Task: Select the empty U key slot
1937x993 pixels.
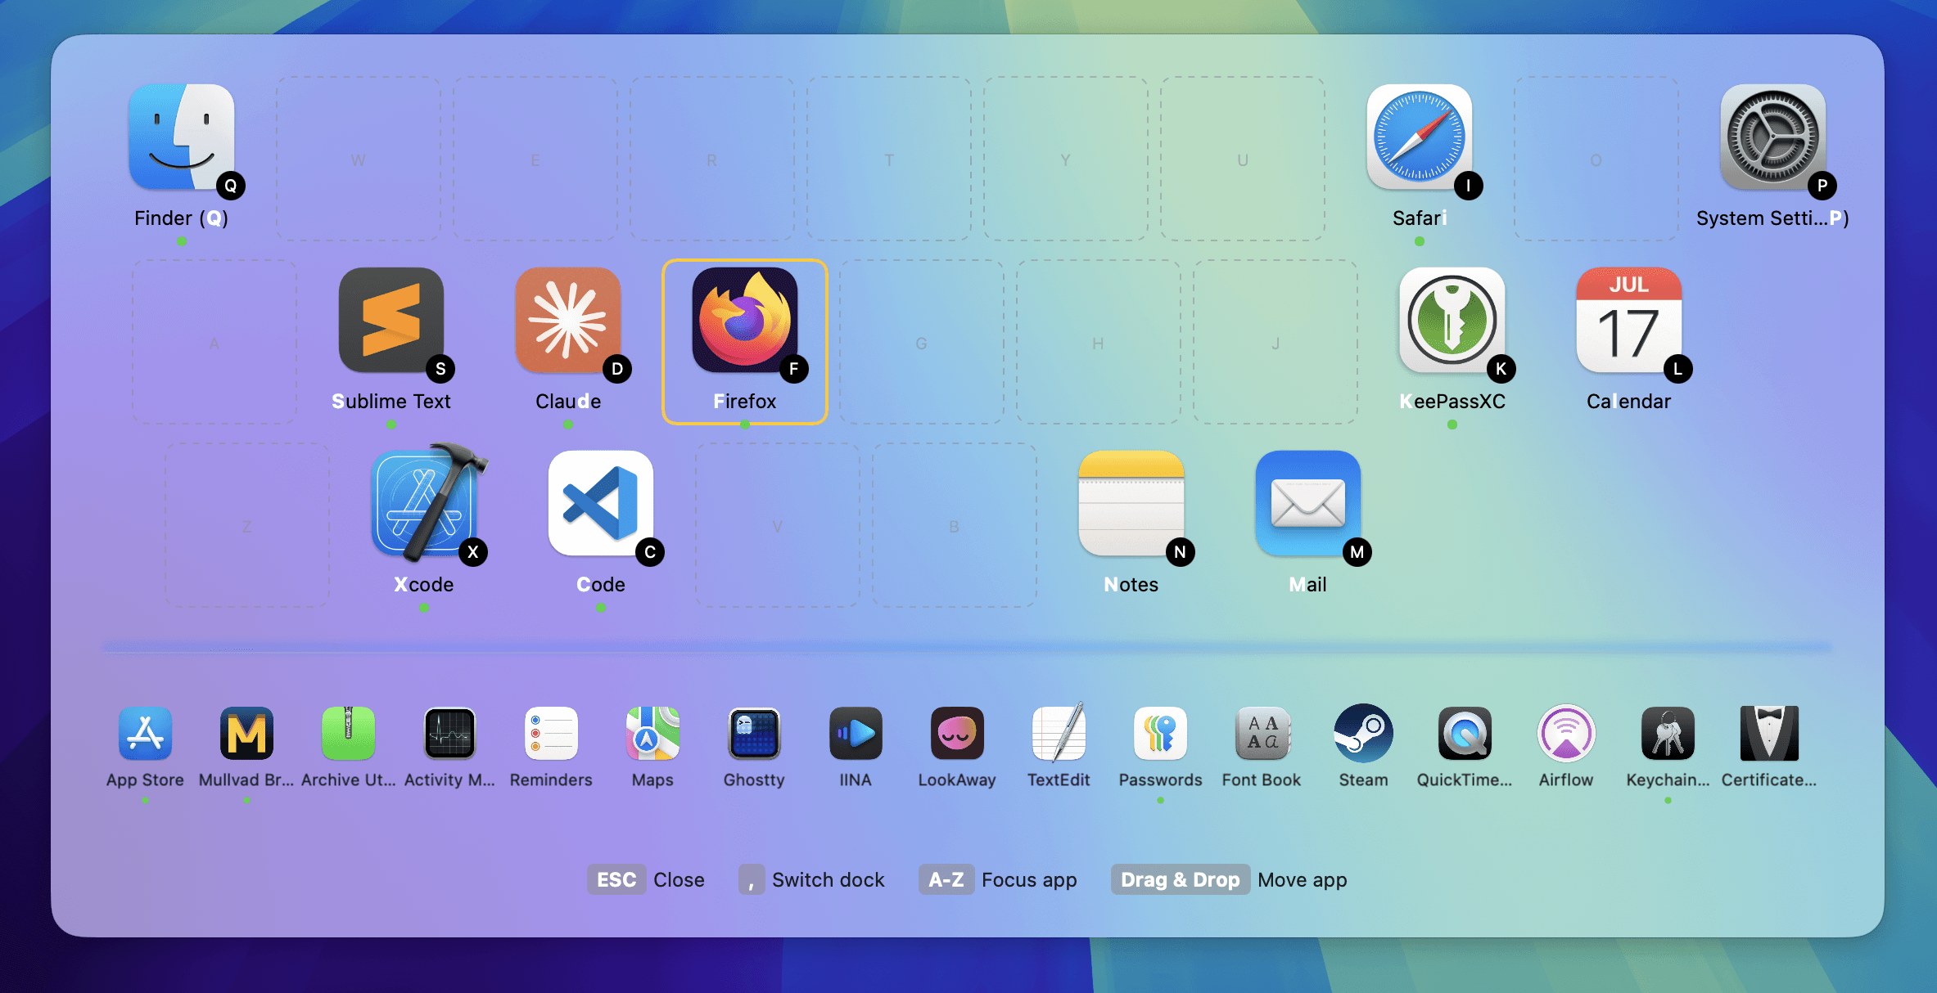Action: pyautogui.click(x=1243, y=159)
